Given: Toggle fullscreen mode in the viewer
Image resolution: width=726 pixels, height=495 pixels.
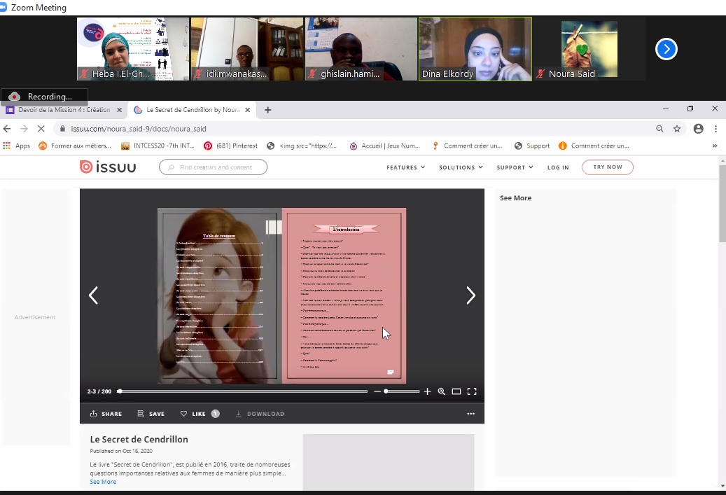Looking at the screenshot, I should pos(472,391).
